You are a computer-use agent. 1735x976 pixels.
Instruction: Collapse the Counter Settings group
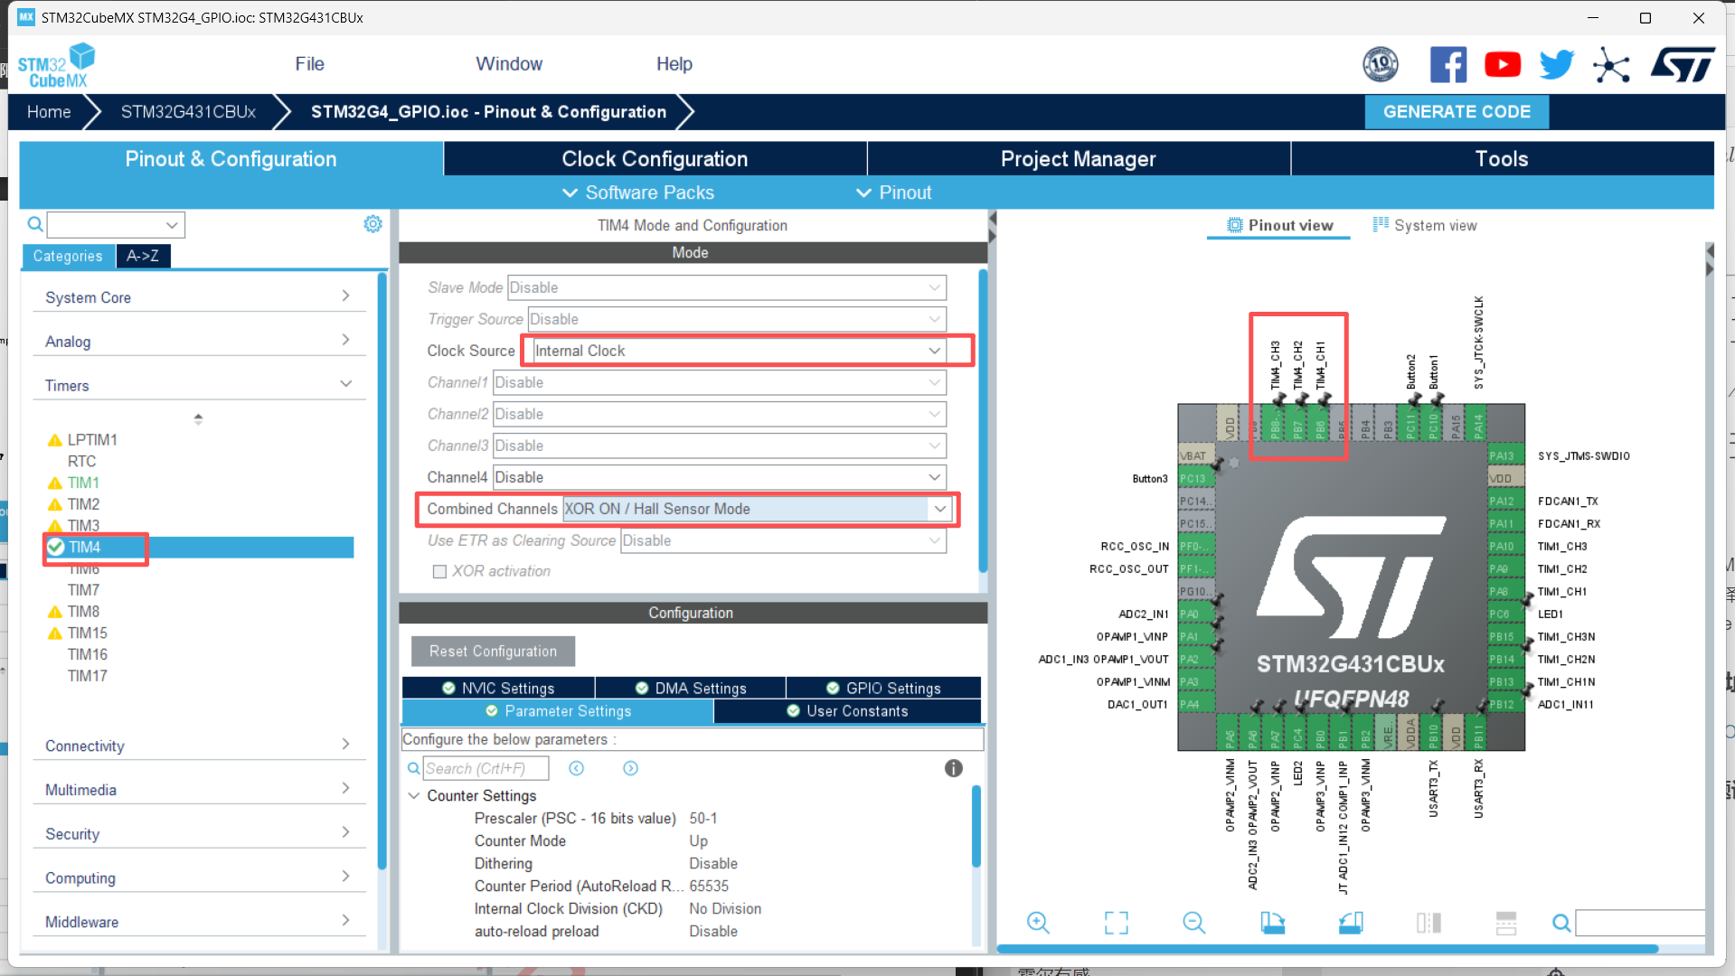coord(414,796)
